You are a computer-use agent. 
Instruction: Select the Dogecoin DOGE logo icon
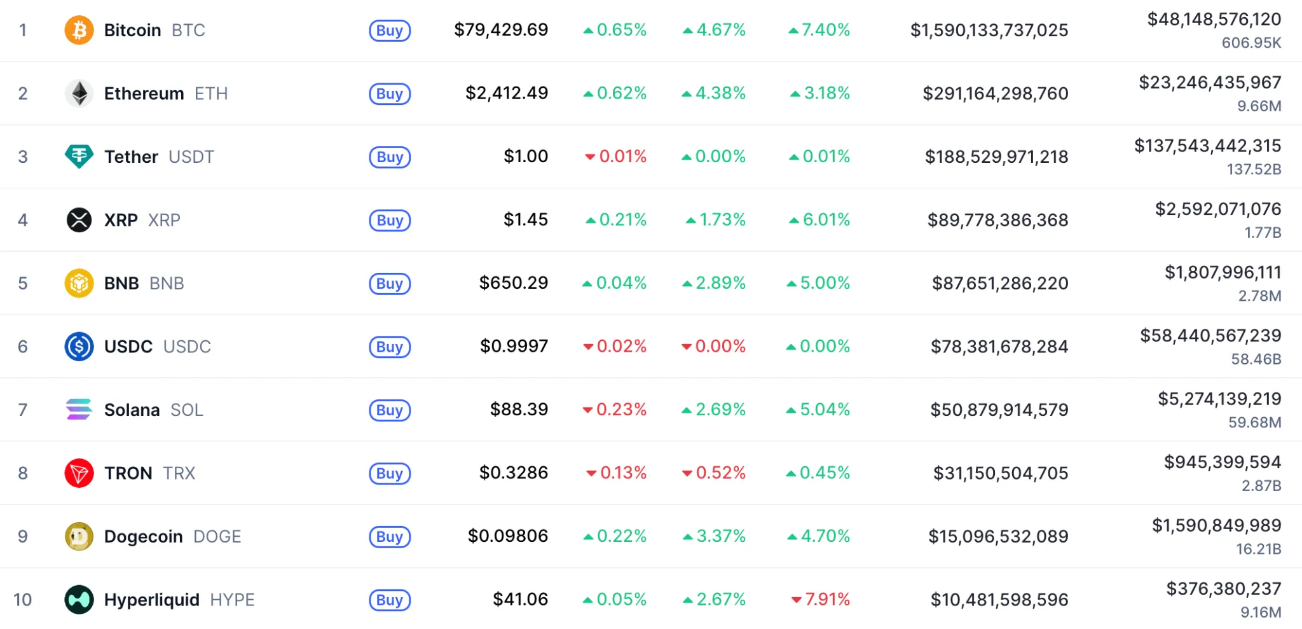(79, 536)
